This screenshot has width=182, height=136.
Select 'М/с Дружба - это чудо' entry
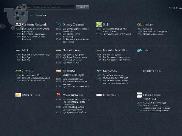tap(154, 103)
